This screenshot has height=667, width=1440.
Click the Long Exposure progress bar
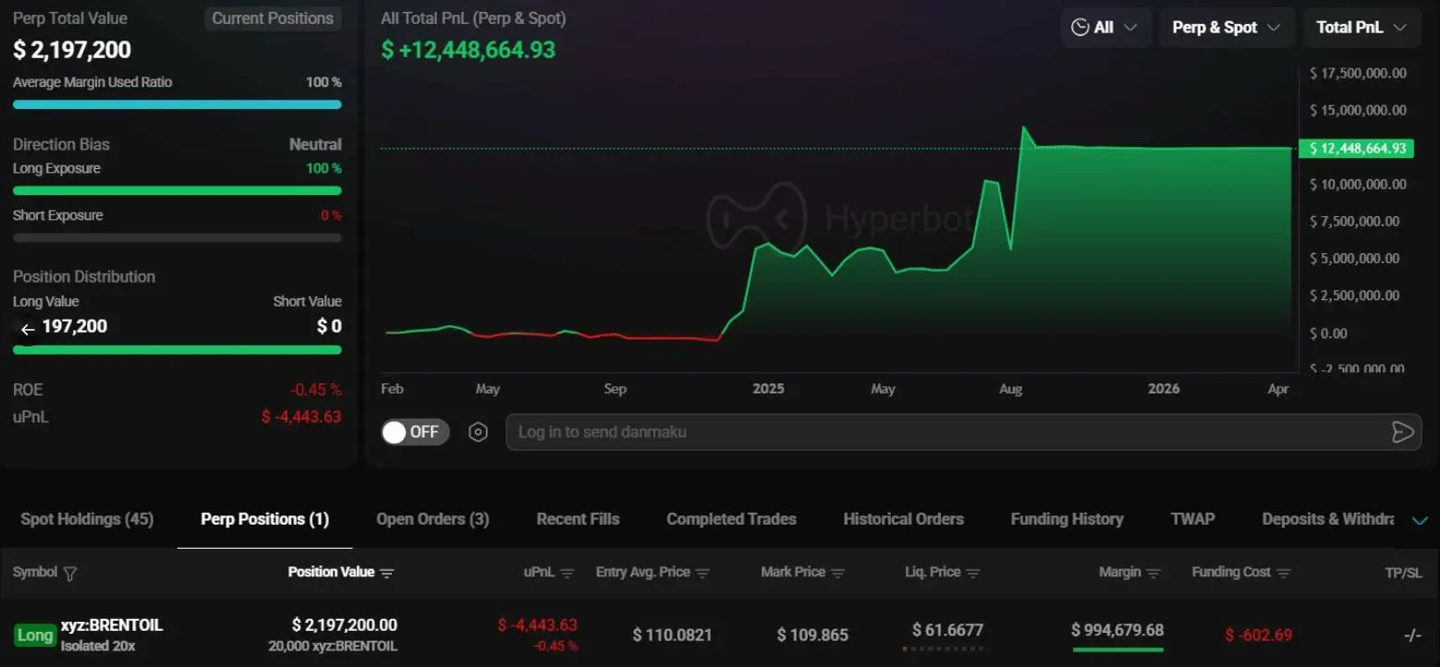click(177, 191)
